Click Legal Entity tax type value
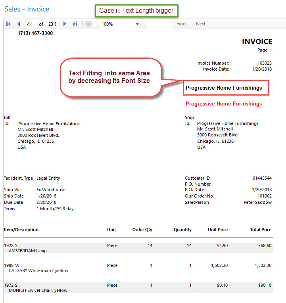Screen dimensions: 286x303 [x=48, y=178]
